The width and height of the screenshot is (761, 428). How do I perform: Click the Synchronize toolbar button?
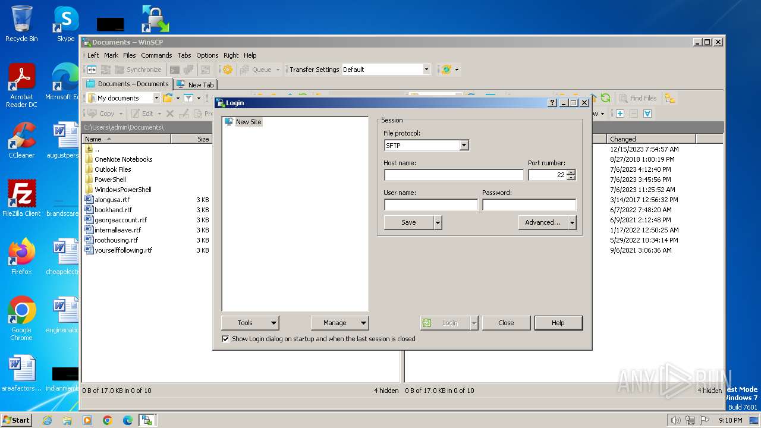pos(138,70)
